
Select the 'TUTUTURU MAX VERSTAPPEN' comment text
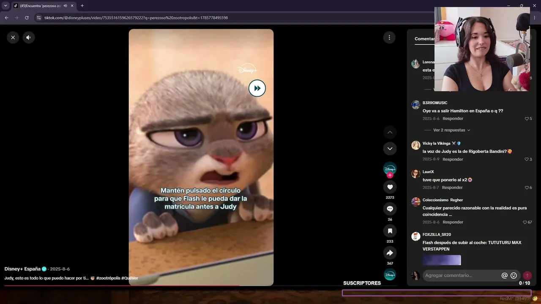(472, 246)
